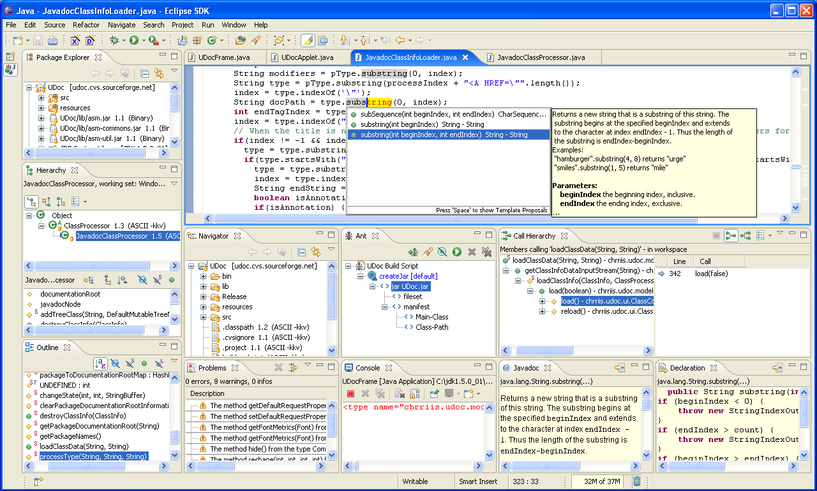Toggle Hide Fields in Hierarchy members pane
This screenshot has height=491, width=817.
pyautogui.click(x=142, y=280)
